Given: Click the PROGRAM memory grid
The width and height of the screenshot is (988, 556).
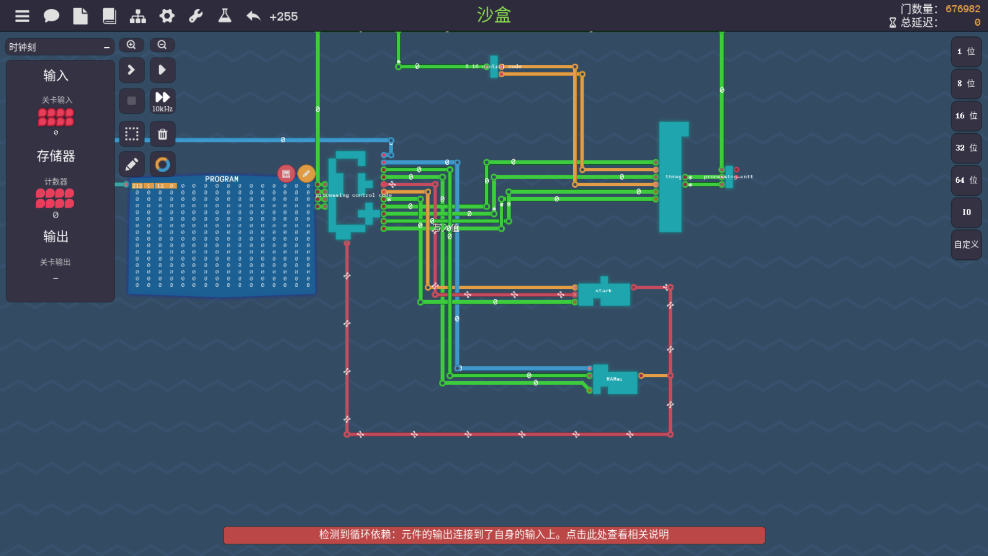Looking at the screenshot, I should pos(222,237).
